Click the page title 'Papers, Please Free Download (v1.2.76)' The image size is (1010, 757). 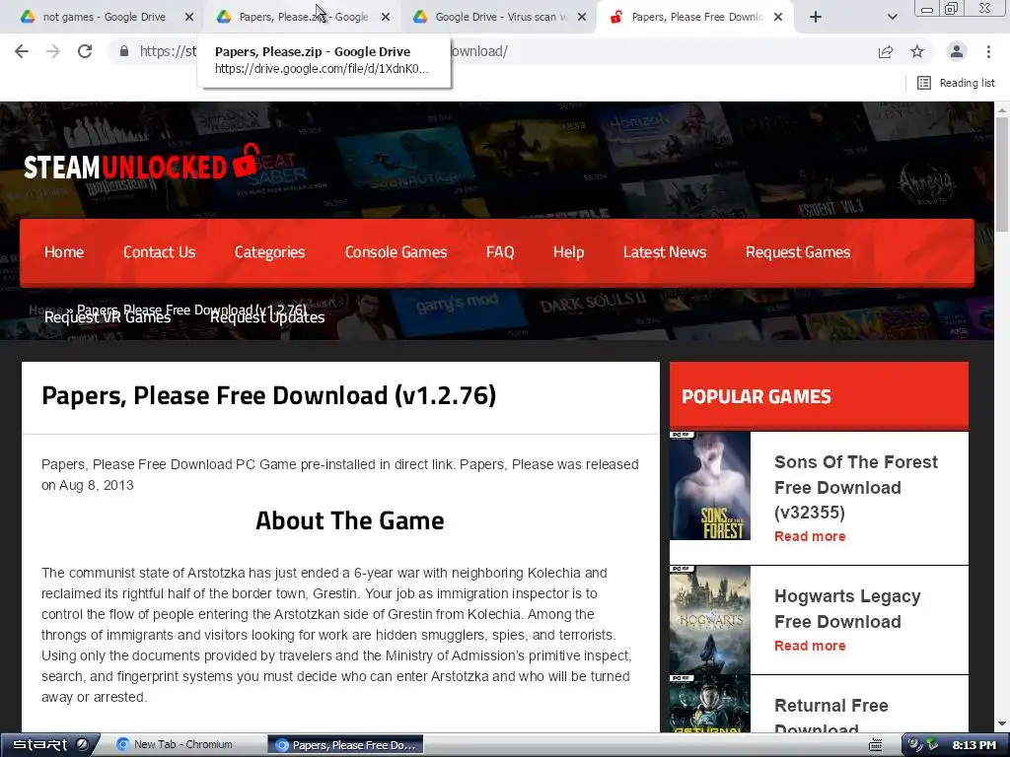point(268,395)
